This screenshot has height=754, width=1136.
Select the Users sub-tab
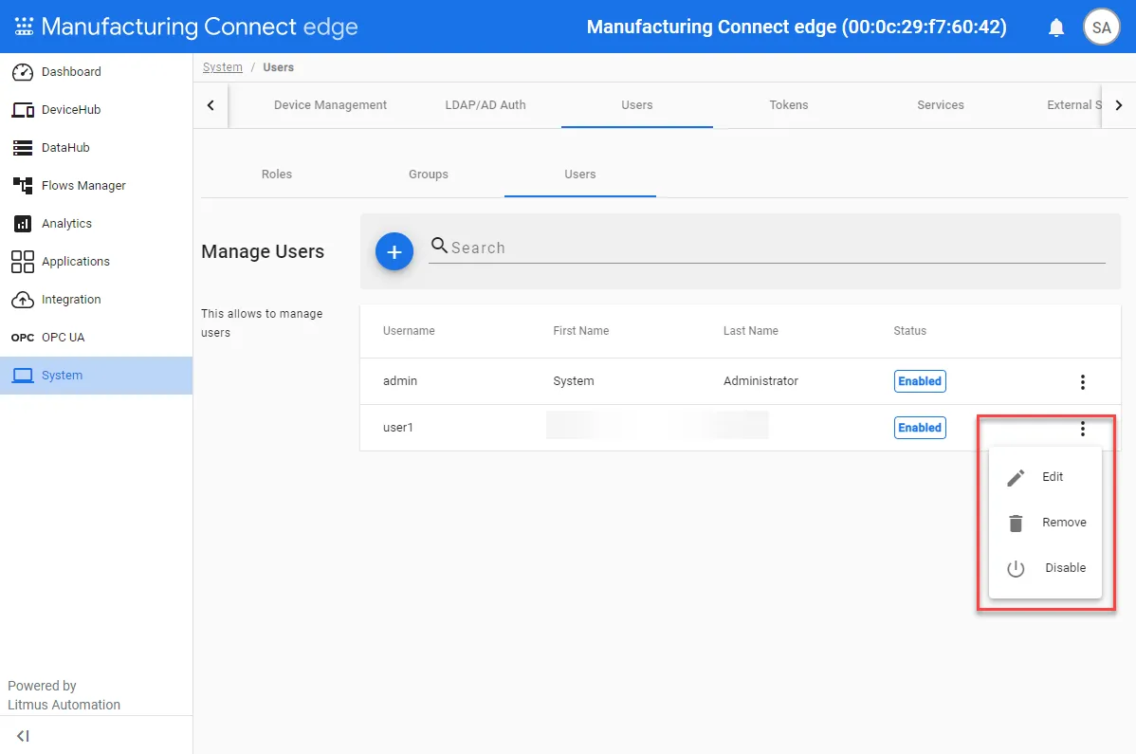(580, 175)
